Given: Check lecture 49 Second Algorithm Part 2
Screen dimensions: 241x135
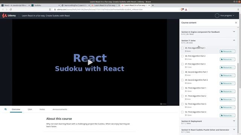Looking at the screenshot, I should pos(182,80).
